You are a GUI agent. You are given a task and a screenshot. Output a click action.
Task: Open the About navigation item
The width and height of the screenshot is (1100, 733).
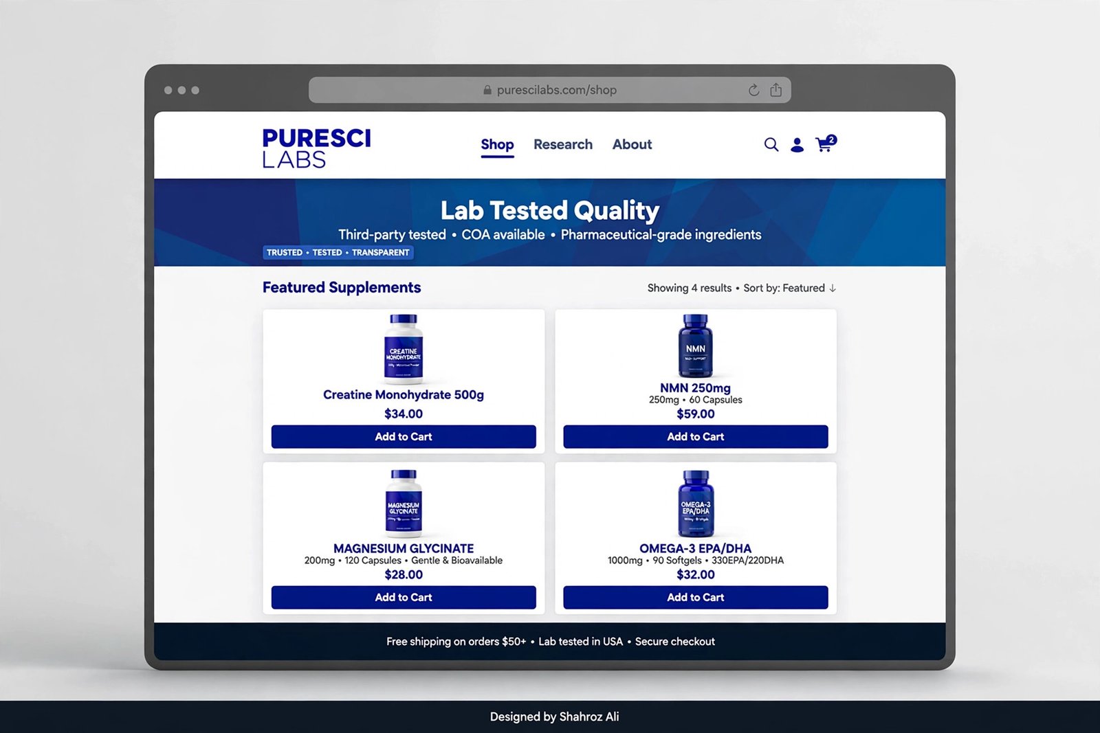(632, 144)
